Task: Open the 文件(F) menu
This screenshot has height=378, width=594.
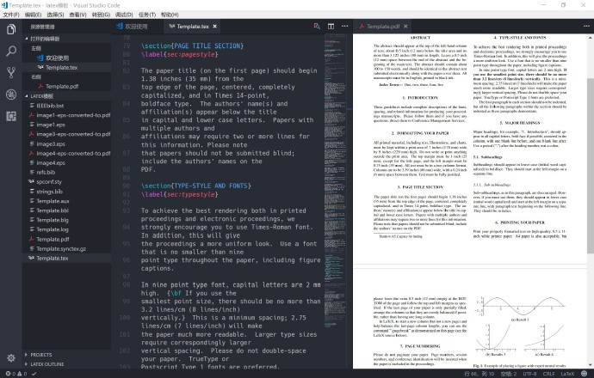Action: coord(11,15)
